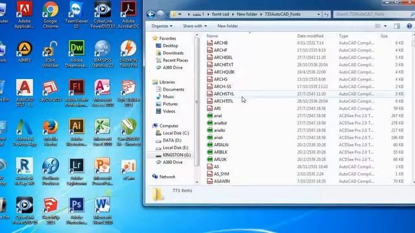This screenshot has width=415, height=233.
Task: Click the refresh button beside address bar
Action: coord(327,14)
